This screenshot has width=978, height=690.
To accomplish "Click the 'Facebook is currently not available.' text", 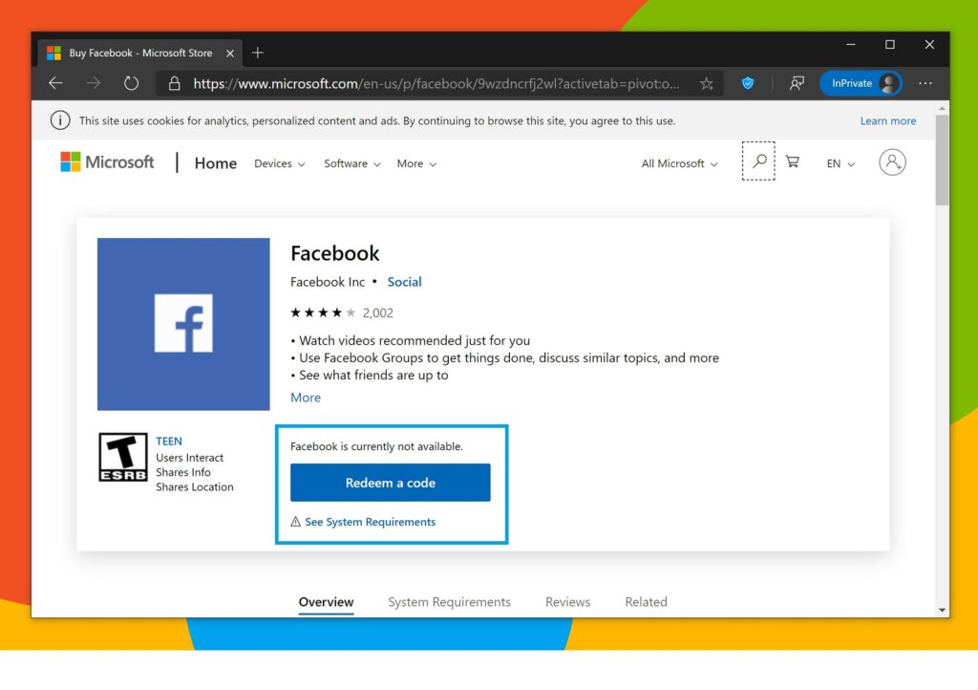I will coord(376,446).
